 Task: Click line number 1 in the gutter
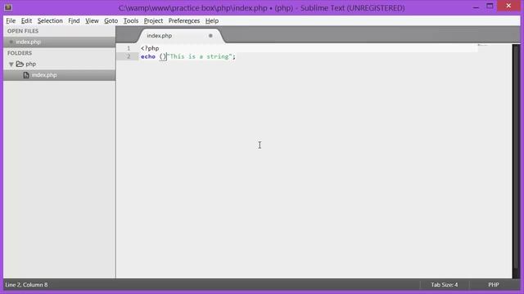(129, 48)
